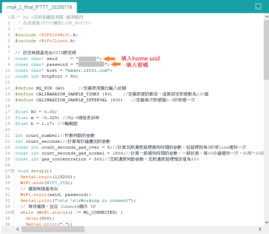Viewport: 269px width, 234px height.
Task: Click the Serial.begin(115200) statement
Action: pos(45,177)
